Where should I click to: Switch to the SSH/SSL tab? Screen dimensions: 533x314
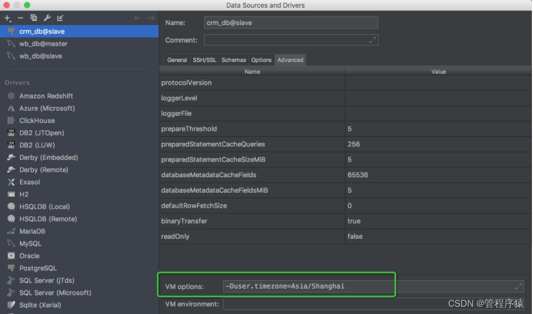coord(204,60)
